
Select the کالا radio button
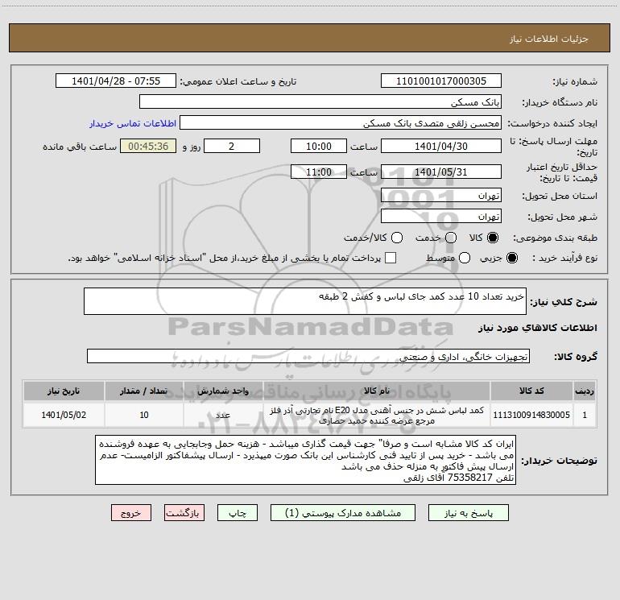click(493, 238)
